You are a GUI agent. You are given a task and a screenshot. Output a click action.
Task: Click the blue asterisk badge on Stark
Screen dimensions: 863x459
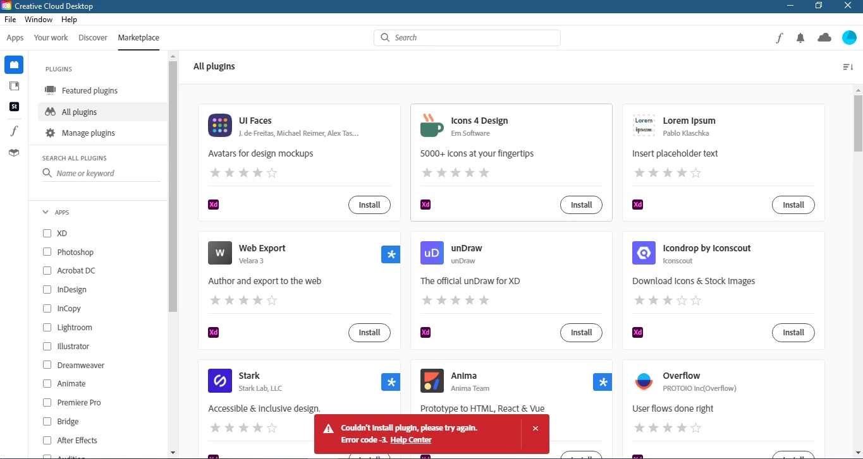[x=391, y=382]
